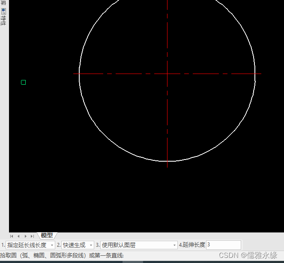Open the 特性 side panel
The width and height of the screenshot is (284, 263).
[3, 17]
